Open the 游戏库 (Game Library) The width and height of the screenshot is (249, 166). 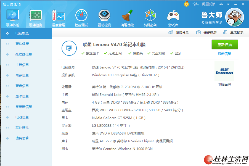(x=173, y=17)
